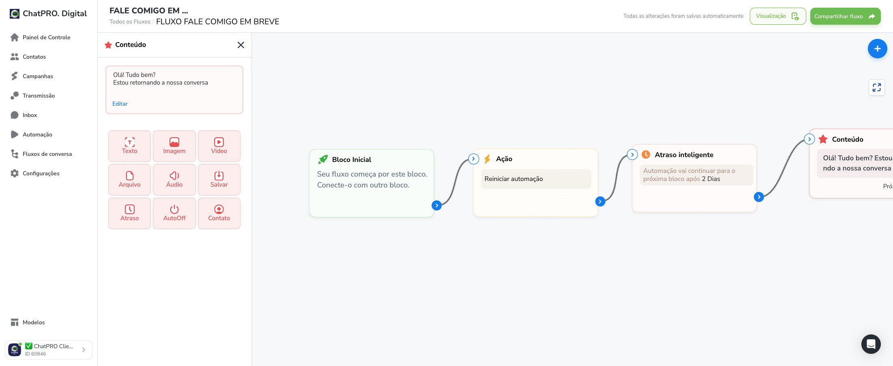This screenshot has width=893, height=366.
Task: Add a Texto content block
Action: (129, 146)
